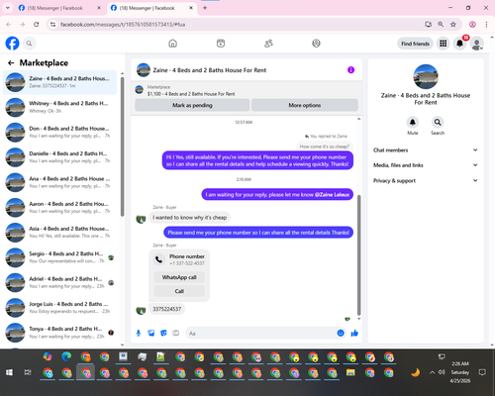This screenshot has width=495, height=396.
Task: Open the Groups/profile circle icon in top nav
Action: [316, 44]
